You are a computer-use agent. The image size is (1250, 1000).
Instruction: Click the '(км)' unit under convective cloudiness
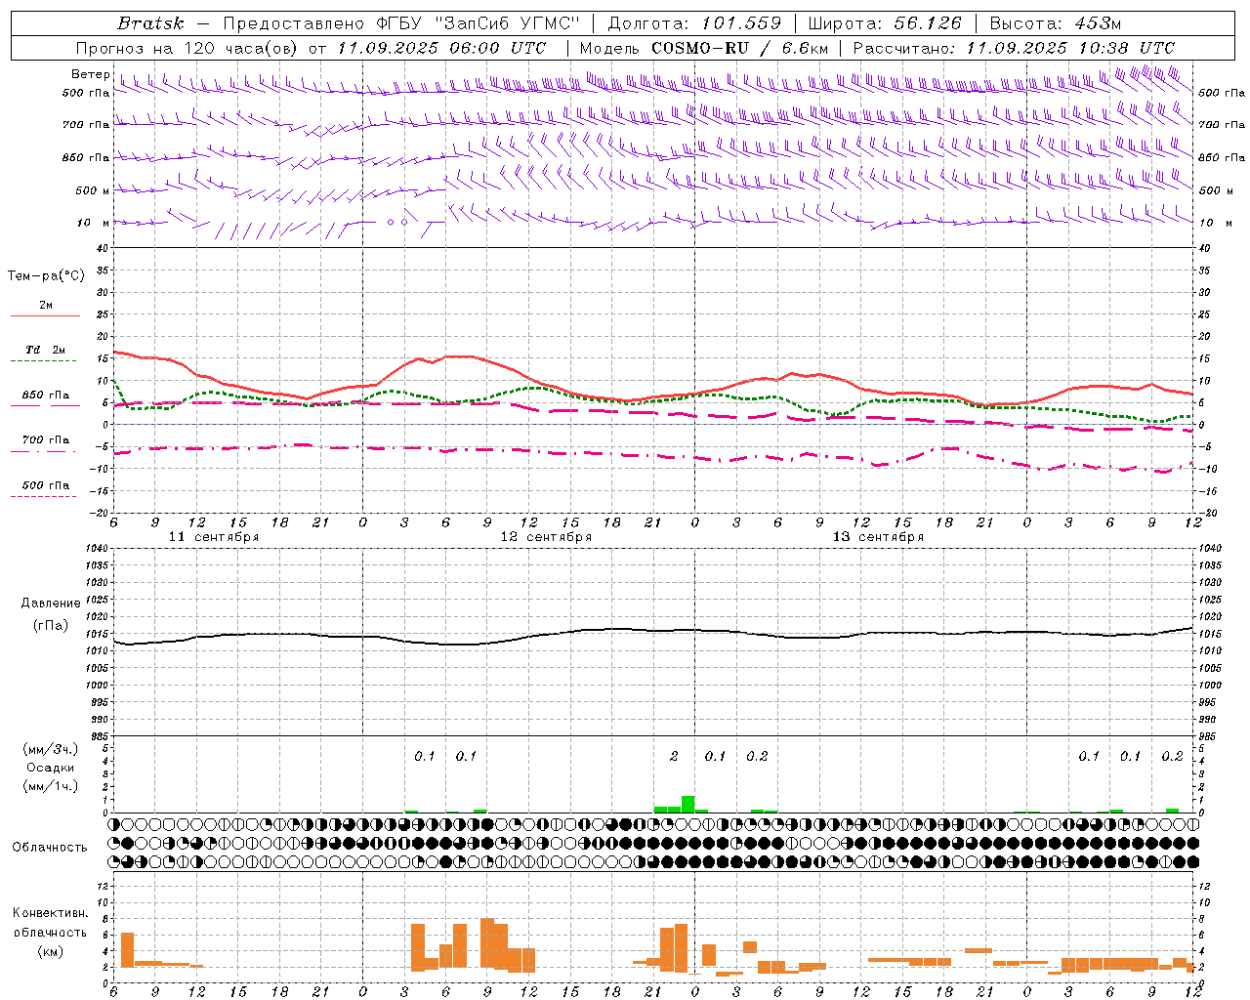click(50, 951)
